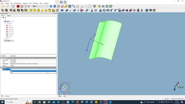The image size is (185, 104).
Task: Click the scissors Cut icon
Action: point(82,6)
